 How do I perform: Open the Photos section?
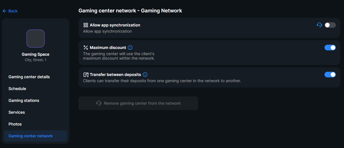coord(36,124)
